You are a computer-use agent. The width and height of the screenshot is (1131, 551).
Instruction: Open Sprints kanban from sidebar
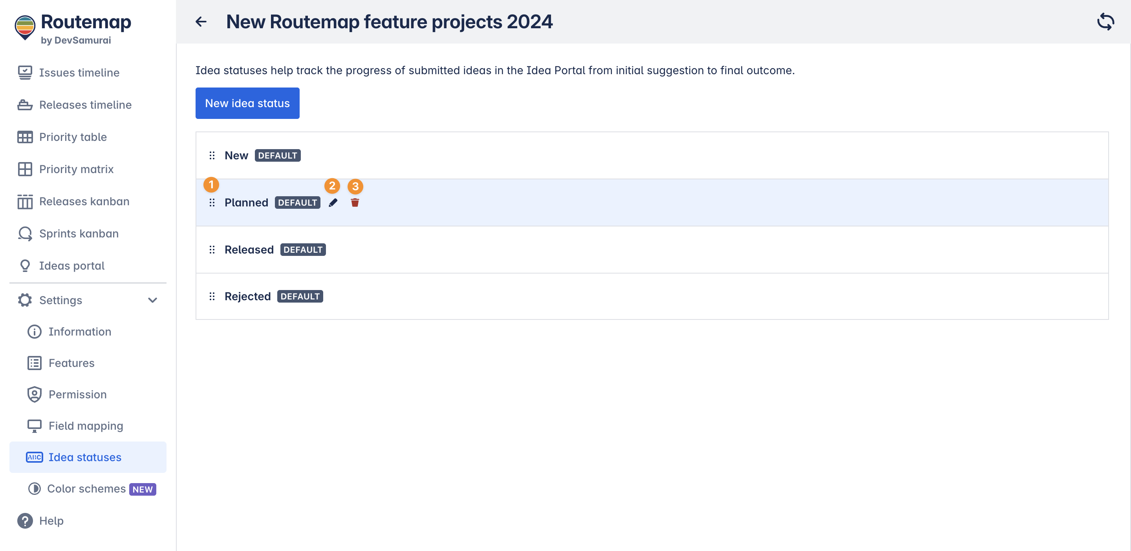79,234
